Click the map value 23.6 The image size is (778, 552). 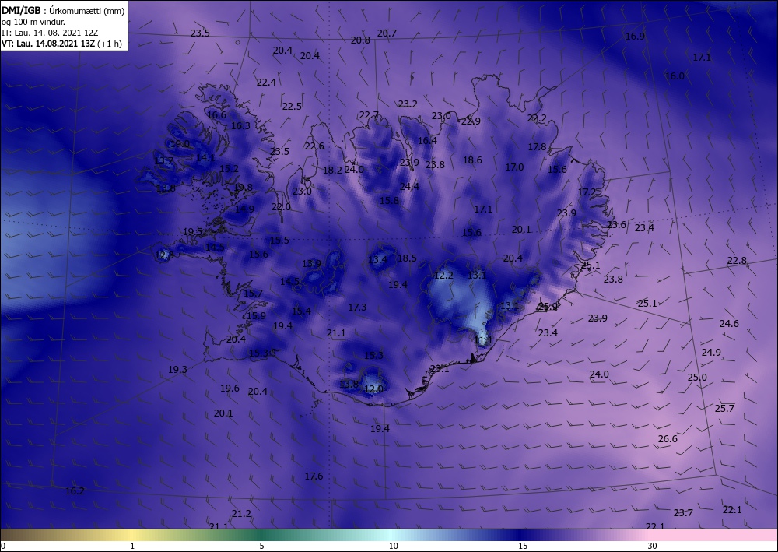616,225
